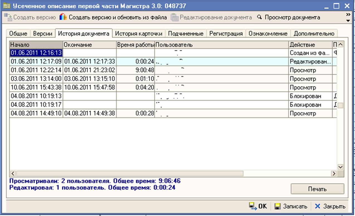The width and height of the screenshot is (355, 216).
Task: Click Просмотр in the 0:00:28 row
Action: (x=310, y=113)
